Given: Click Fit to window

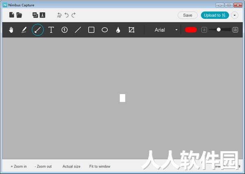Looking at the screenshot, I should pyautogui.click(x=100, y=166).
